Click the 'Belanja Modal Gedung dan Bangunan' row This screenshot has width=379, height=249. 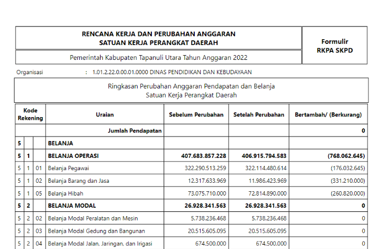[x=96, y=231]
